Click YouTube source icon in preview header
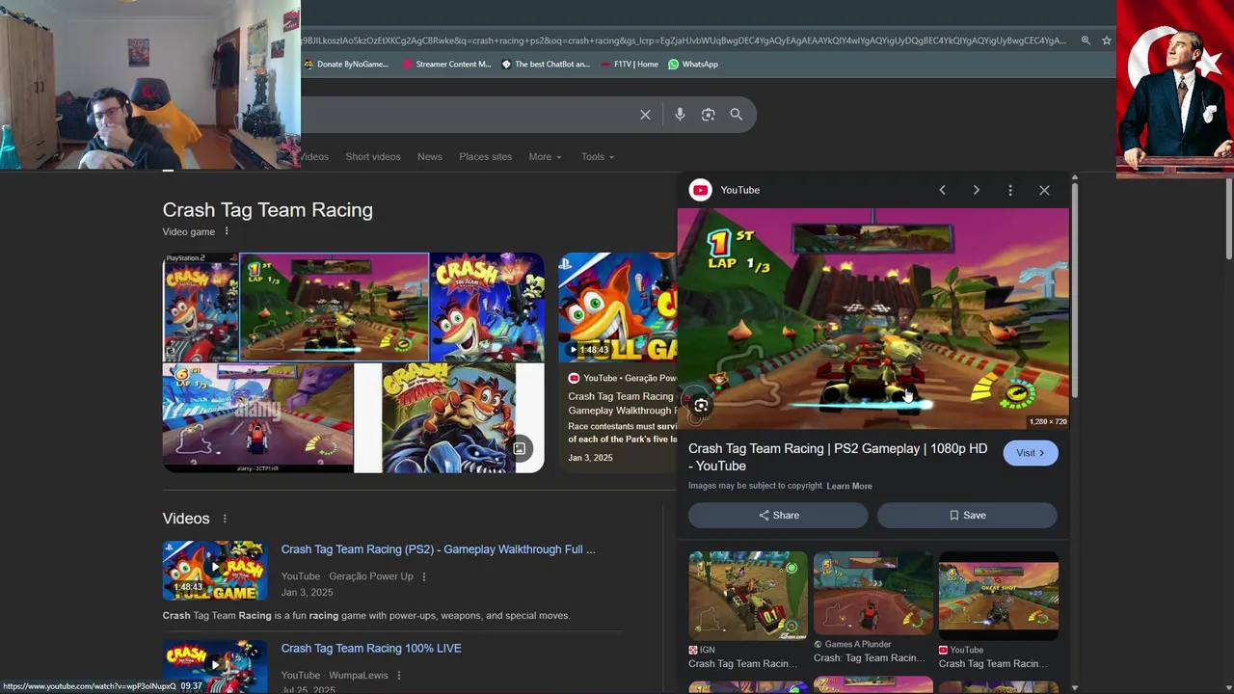The image size is (1234, 694). click(x=700, y=190)
